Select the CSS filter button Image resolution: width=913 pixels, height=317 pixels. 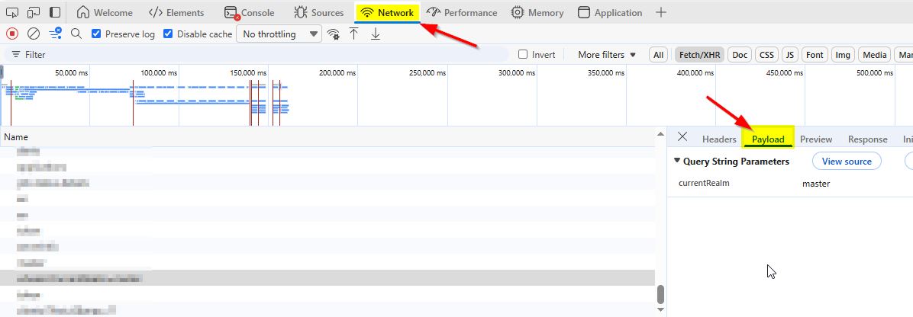[766, 55]
